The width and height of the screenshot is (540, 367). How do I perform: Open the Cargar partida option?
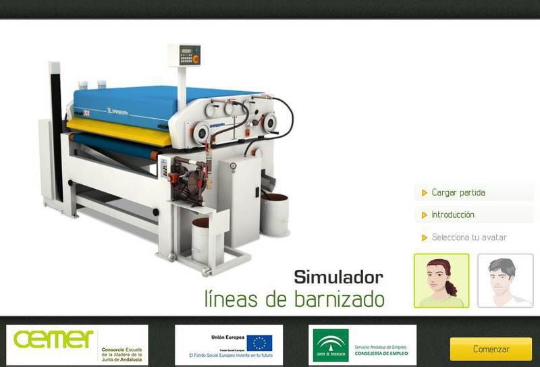point(458,192)
